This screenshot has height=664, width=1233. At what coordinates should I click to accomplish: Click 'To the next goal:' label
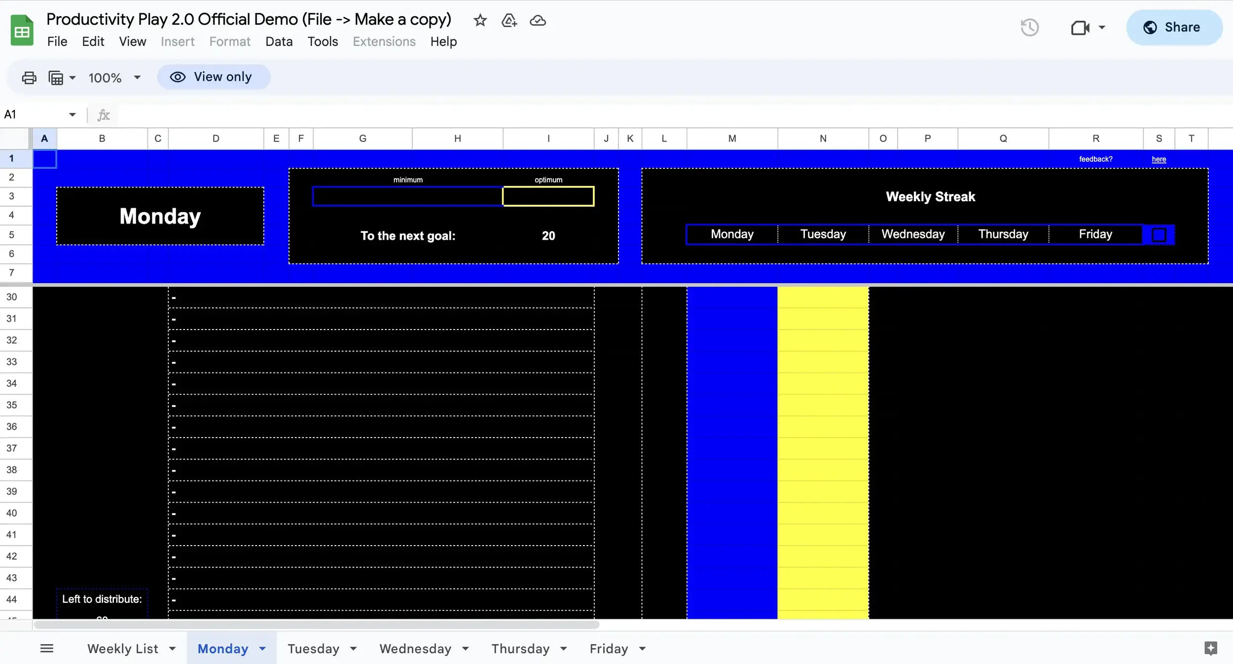coord(408,236)
